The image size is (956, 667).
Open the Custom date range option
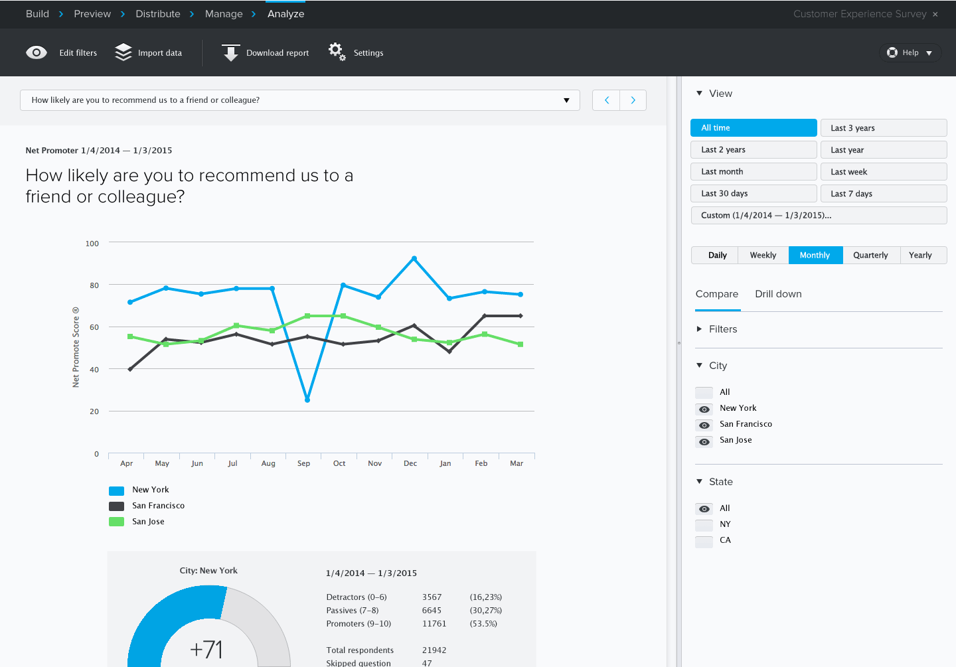point(819,214)
